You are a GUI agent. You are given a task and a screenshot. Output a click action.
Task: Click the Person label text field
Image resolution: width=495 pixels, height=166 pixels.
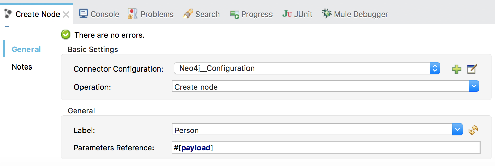pos(312,130)
